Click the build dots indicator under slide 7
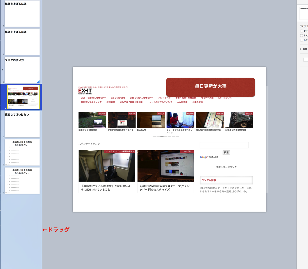The image size is (308, 269). 7,193
